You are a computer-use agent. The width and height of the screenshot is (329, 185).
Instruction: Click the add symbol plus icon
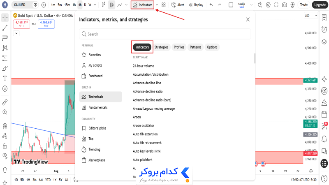pyautogui.click(x=44, y=5)
